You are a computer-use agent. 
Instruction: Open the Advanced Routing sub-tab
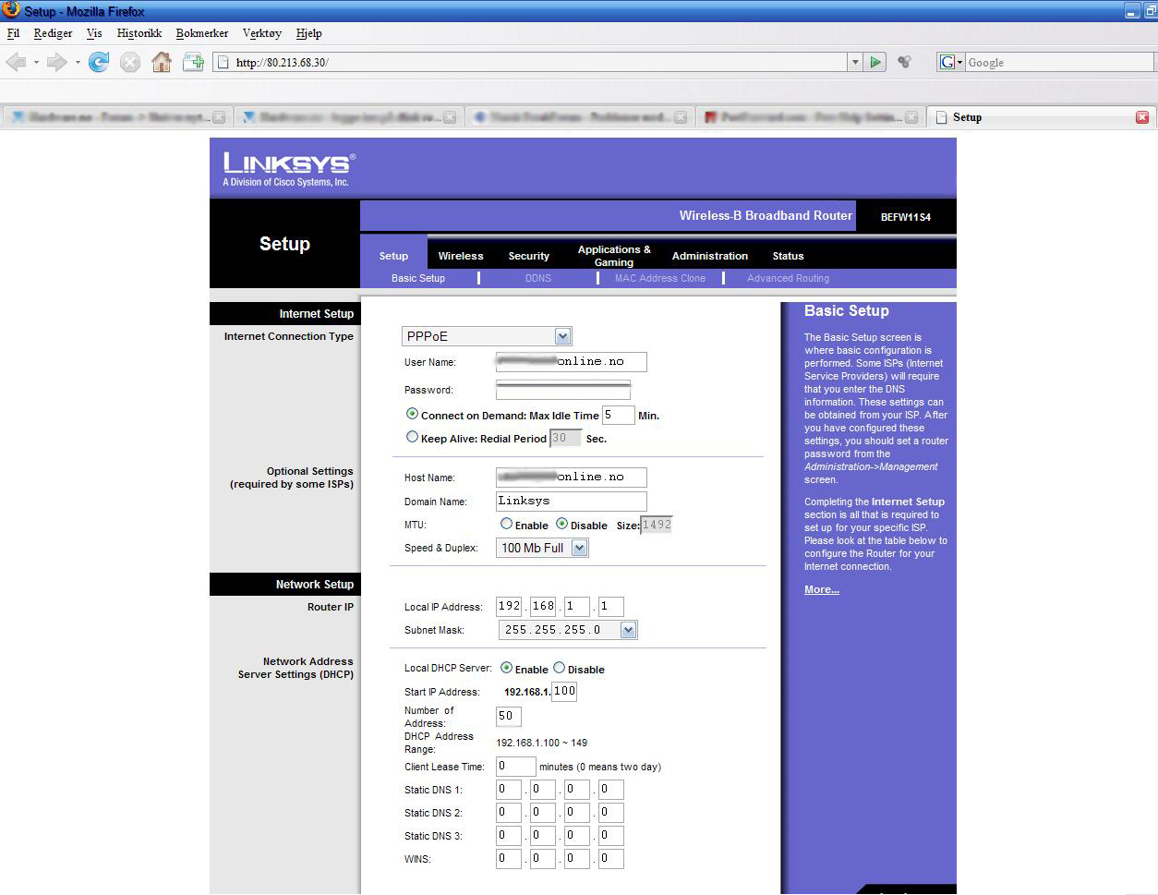pyautogui.click(x=788, y=278)
